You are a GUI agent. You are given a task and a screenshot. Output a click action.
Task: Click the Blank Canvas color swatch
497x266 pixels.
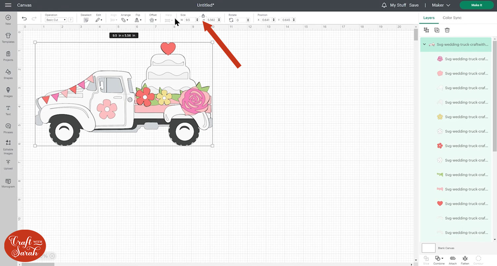point(428,248)
